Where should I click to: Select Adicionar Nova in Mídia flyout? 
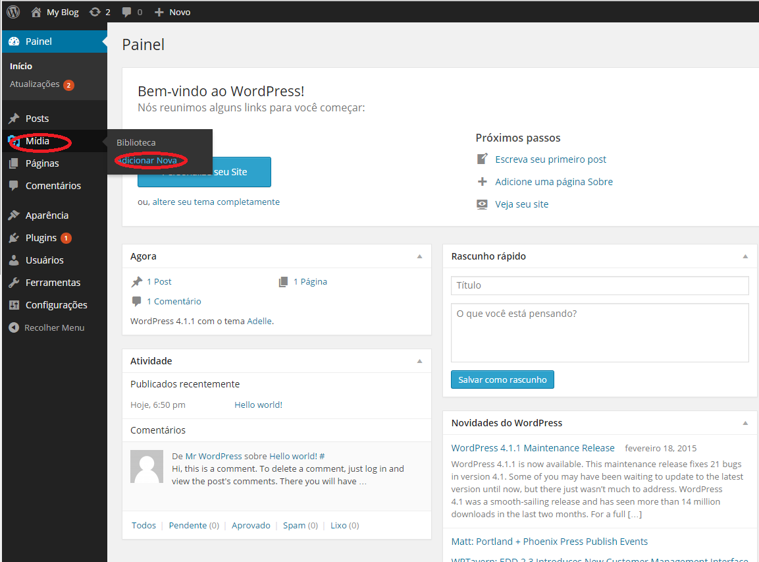point(147,160)
